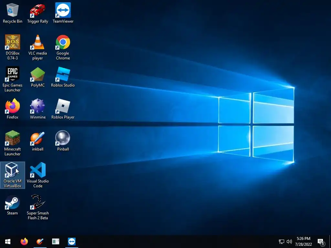Image resolution: width=331 pixels, height=248 pixels.
Task: Open the Windows Start menu
Action: (x=8, y=242)
